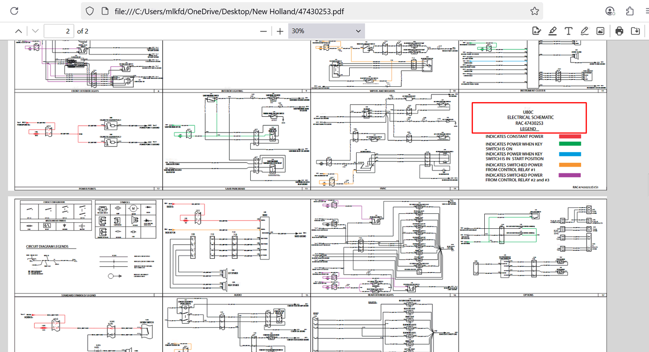Select the Highlight tool
This screenshot has width=649, height=352.
552,31
